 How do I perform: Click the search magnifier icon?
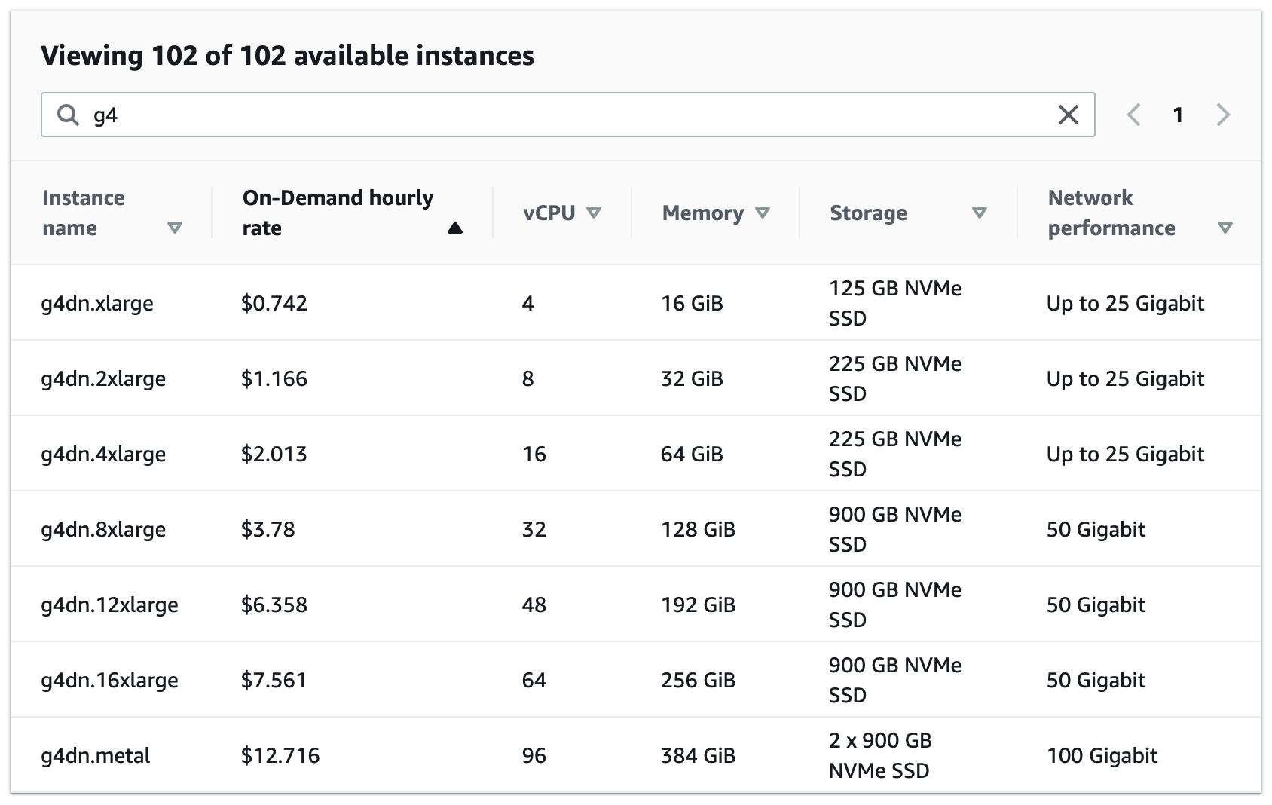pyautogui.click(x=68, y=115)
